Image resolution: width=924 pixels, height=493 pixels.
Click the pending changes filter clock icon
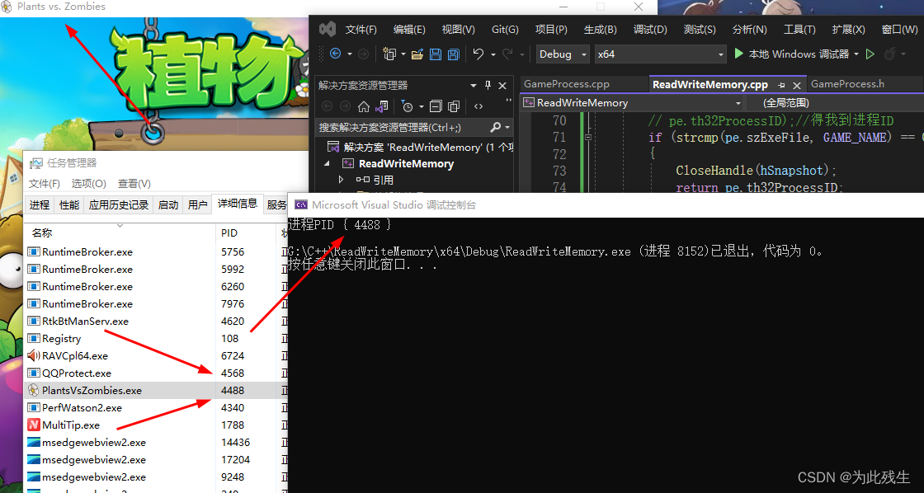click(x=408, y=106)
